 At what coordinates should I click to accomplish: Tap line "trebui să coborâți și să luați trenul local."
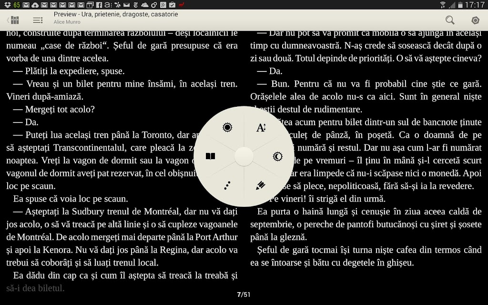tap(82, 263)
